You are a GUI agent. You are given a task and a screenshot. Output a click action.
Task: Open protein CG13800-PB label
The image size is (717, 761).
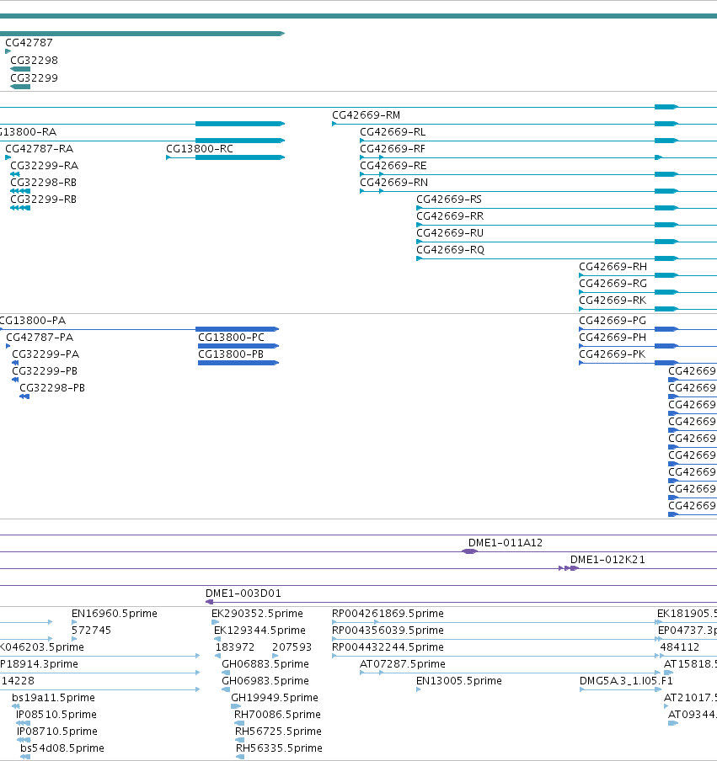click(x=231, y=354)
